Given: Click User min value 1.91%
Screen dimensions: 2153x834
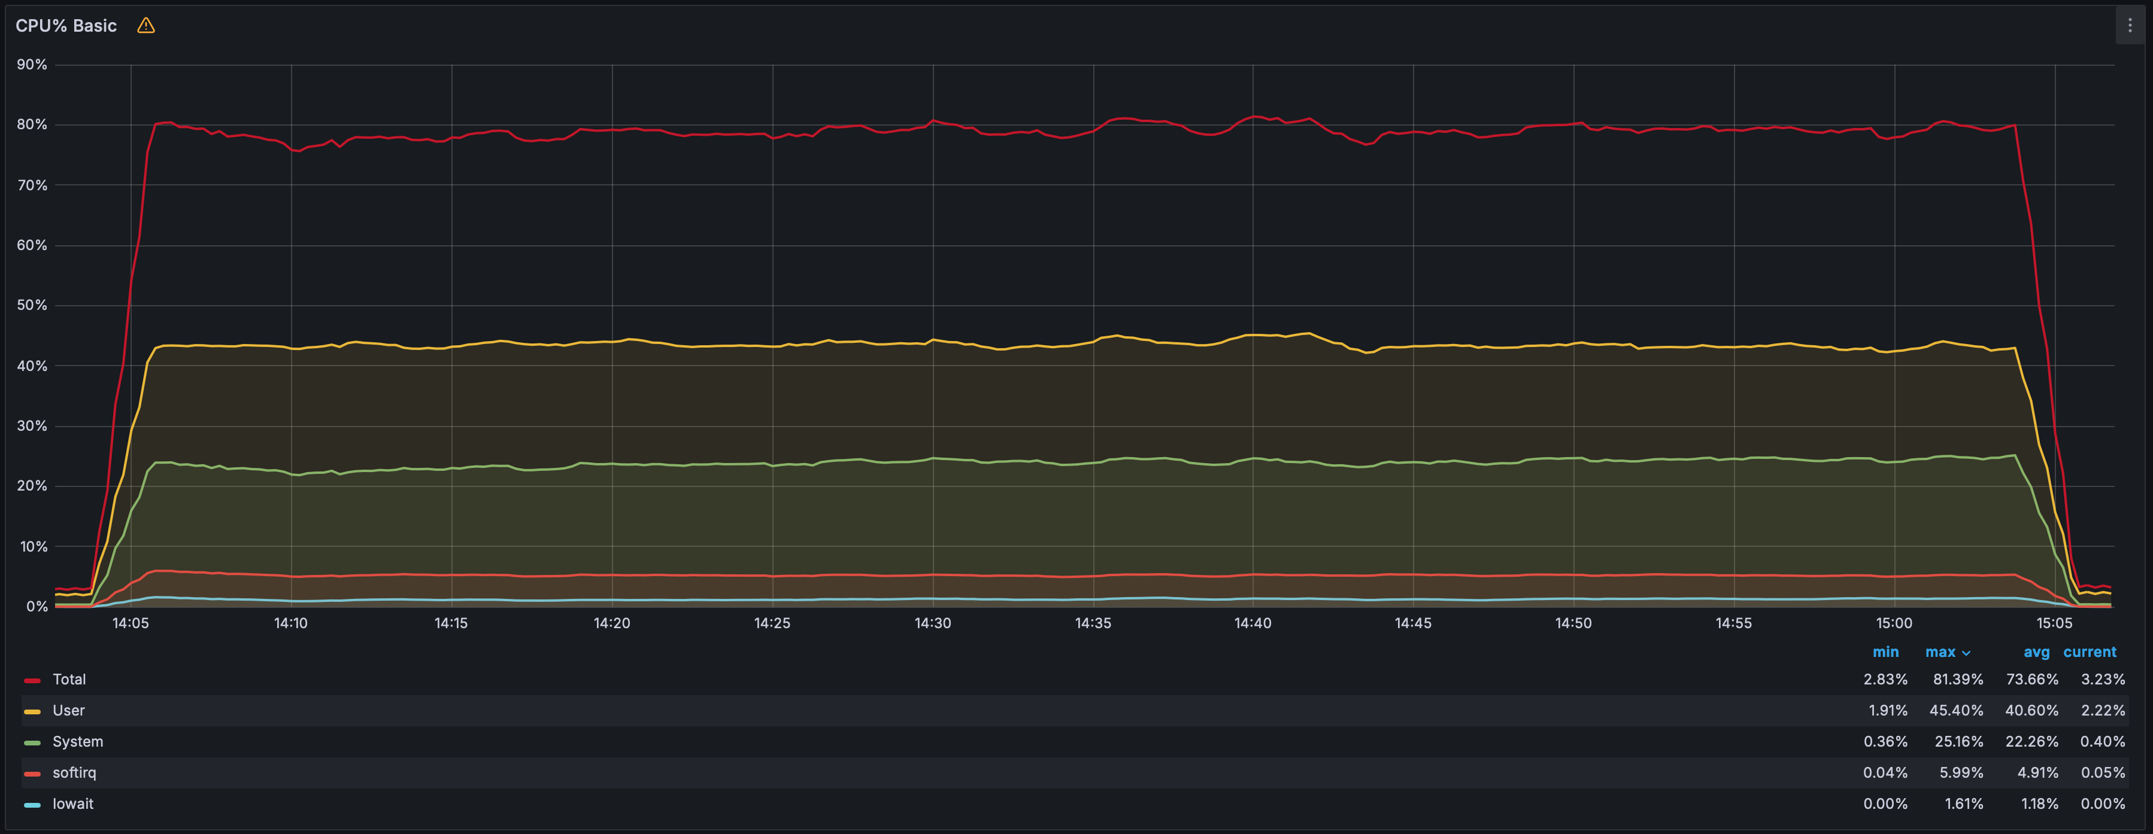Looking at the screenshot, I should pos(1888,710).
